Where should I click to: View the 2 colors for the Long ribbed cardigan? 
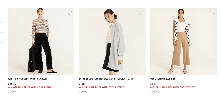coord(83,91)
